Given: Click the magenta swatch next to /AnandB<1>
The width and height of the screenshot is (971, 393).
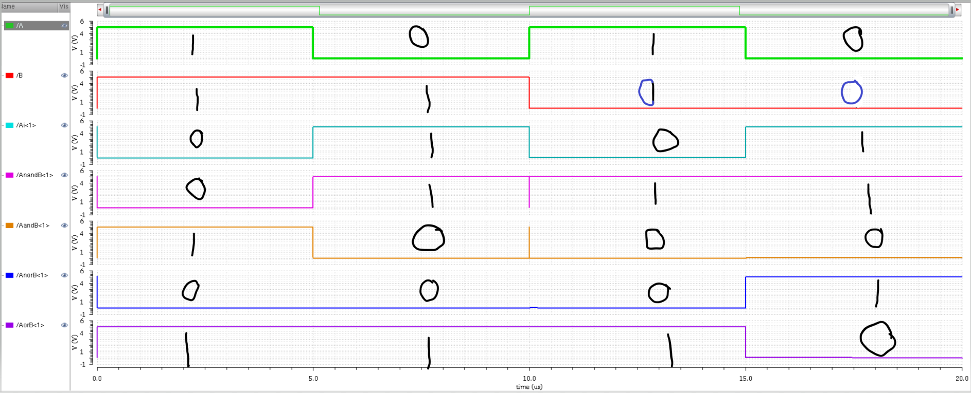Looking at the screenshot, I should click(9, 175).
